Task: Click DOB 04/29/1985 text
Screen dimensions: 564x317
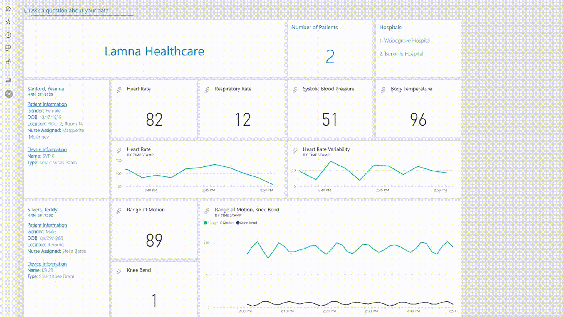Action: 45,238
